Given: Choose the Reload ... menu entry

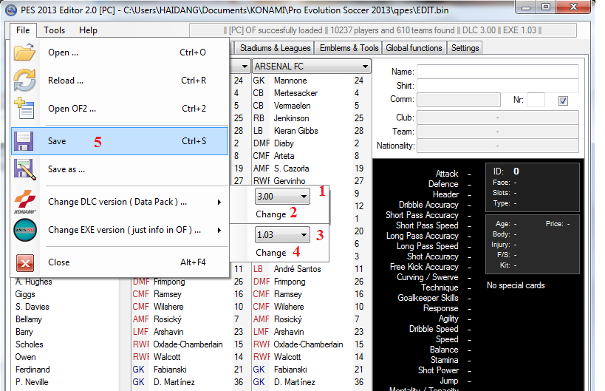Looking at the screenshot, I should [x=120, y=81].
